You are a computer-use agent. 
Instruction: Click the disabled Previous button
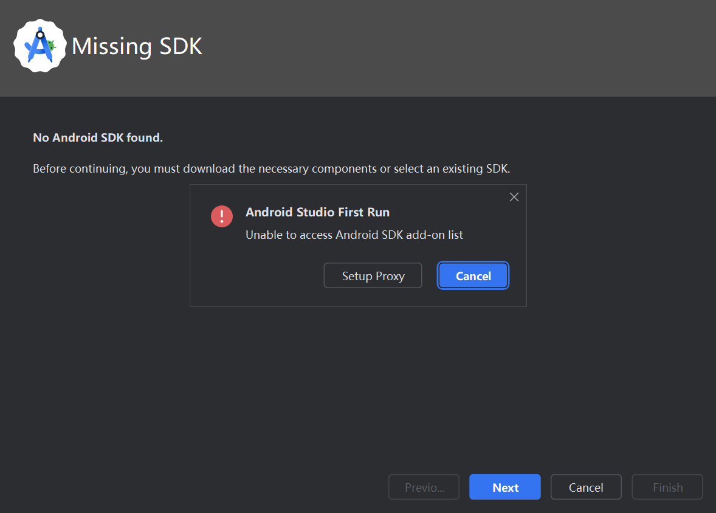point(424,487)
